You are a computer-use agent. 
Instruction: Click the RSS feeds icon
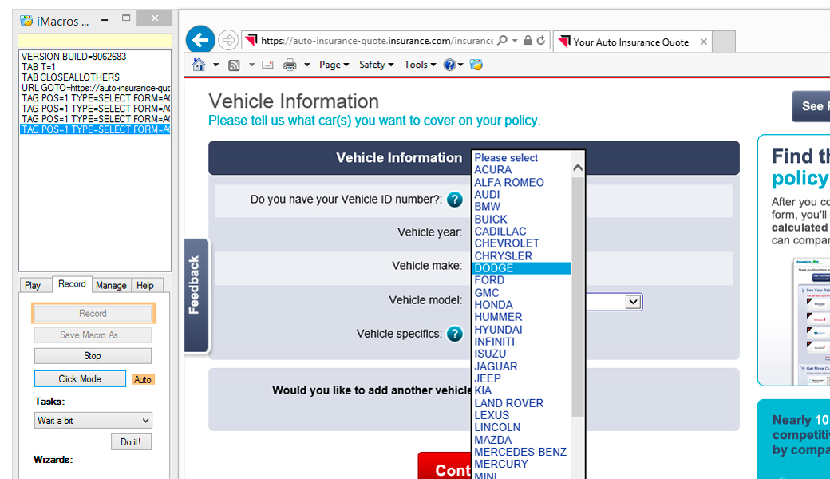(x=234, y=65)
